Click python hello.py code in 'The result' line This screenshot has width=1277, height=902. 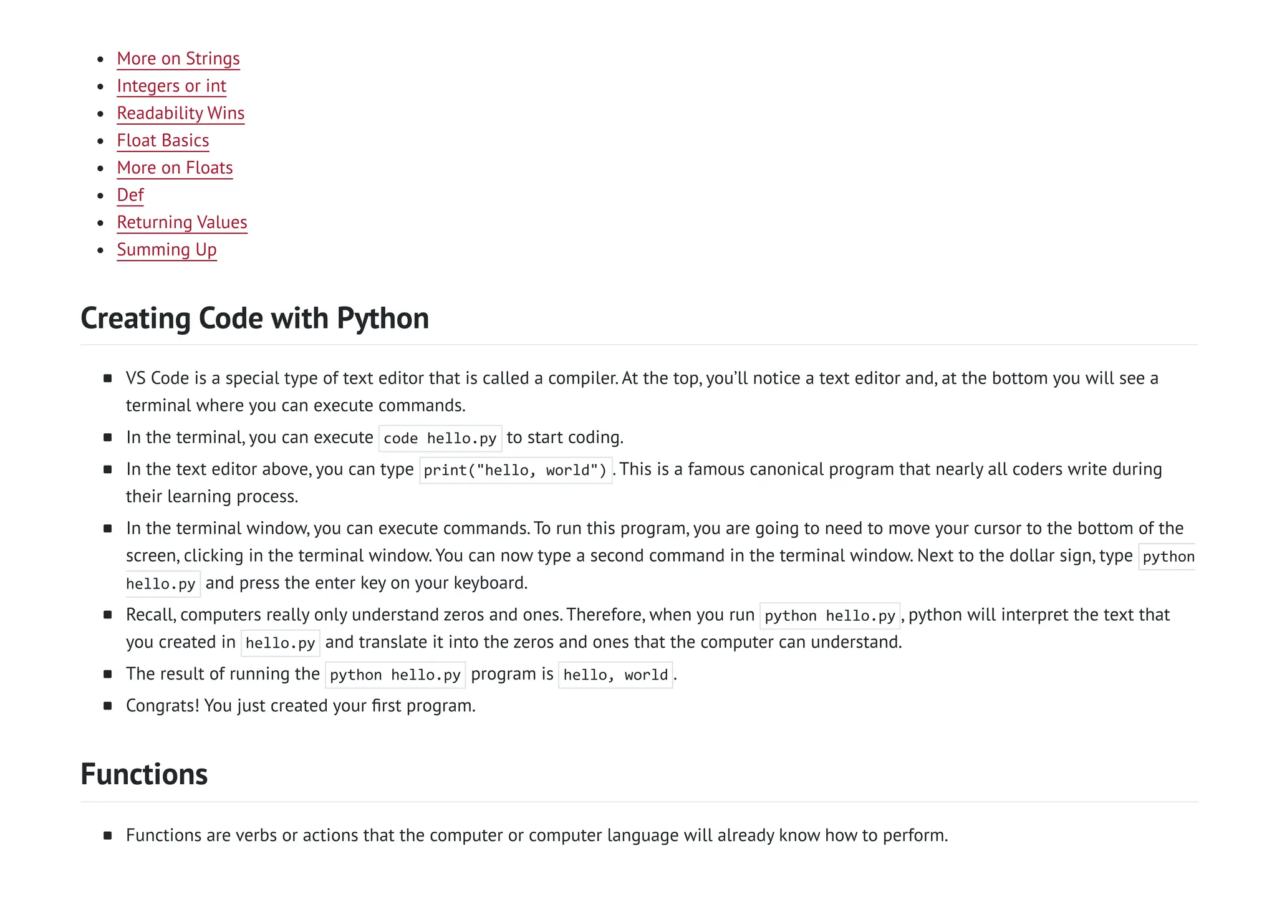coord(395,675)
